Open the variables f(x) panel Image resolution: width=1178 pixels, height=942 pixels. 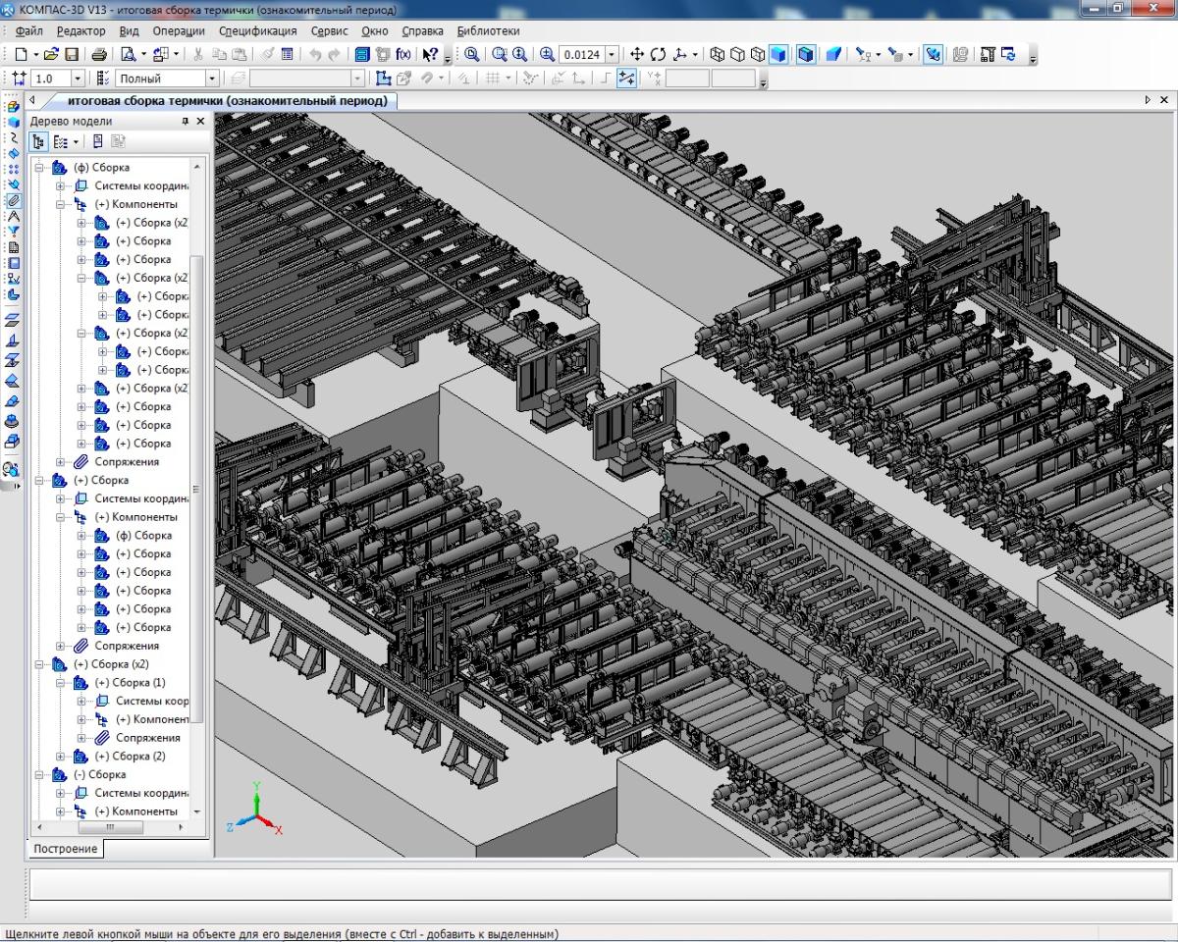point(403,55)
